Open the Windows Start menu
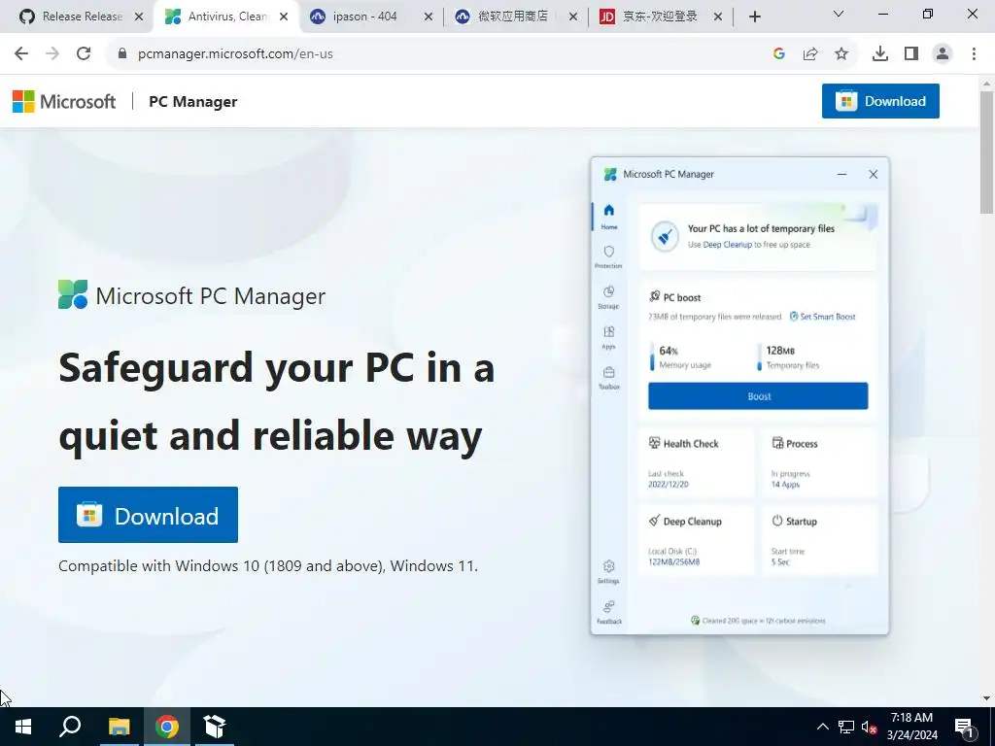995x746 pixels. pyautogui.click(x=23, y=727)
